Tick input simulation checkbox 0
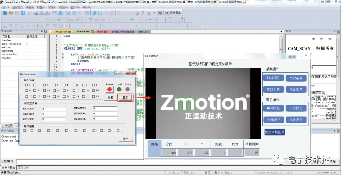 (x=27, y=85)
